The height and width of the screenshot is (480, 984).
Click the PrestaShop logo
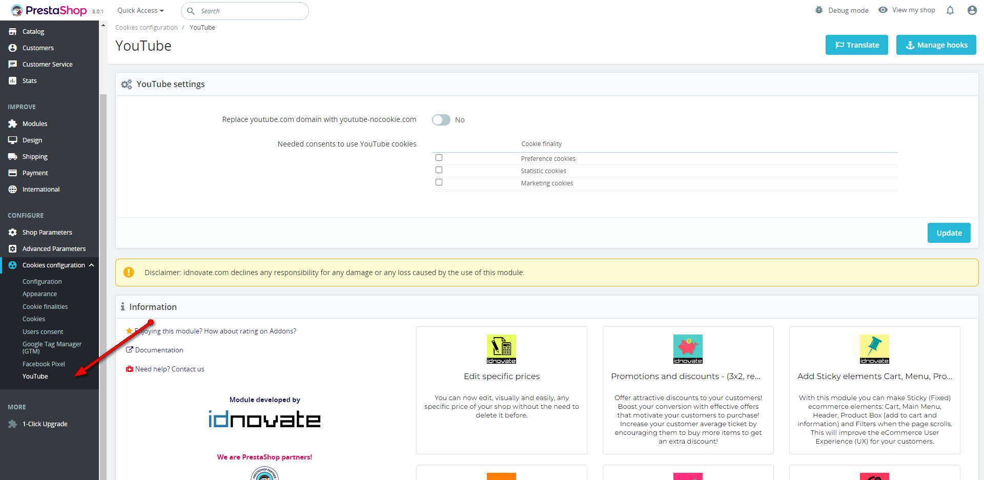click(49, 11)
